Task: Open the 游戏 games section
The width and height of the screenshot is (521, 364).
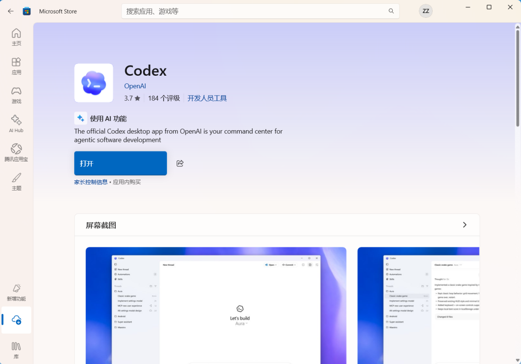Action: [16, 95]
